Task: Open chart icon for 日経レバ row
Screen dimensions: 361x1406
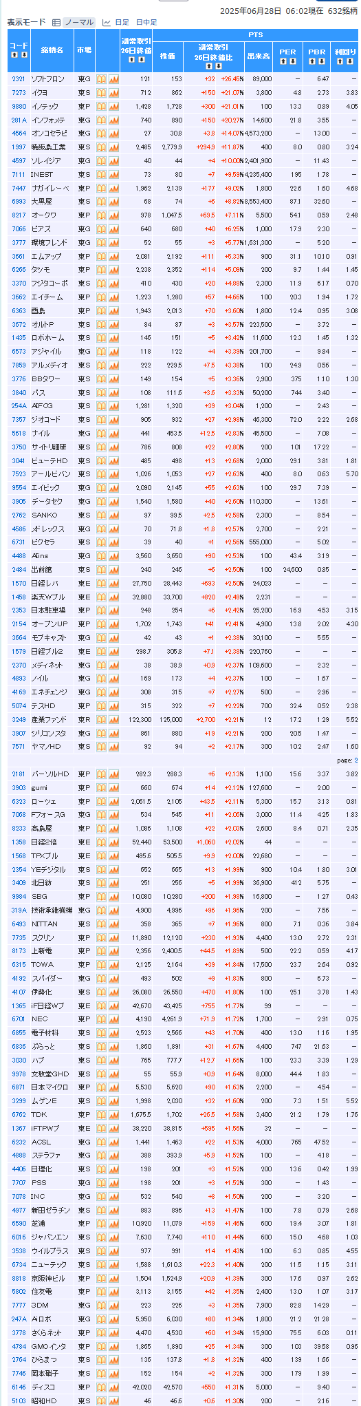Action: (x=113, y=583)
